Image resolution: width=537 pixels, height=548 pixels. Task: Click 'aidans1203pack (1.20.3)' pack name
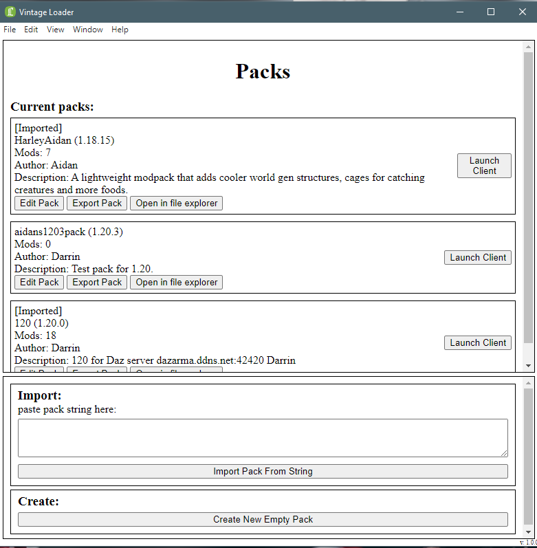(x=69, y=232)
